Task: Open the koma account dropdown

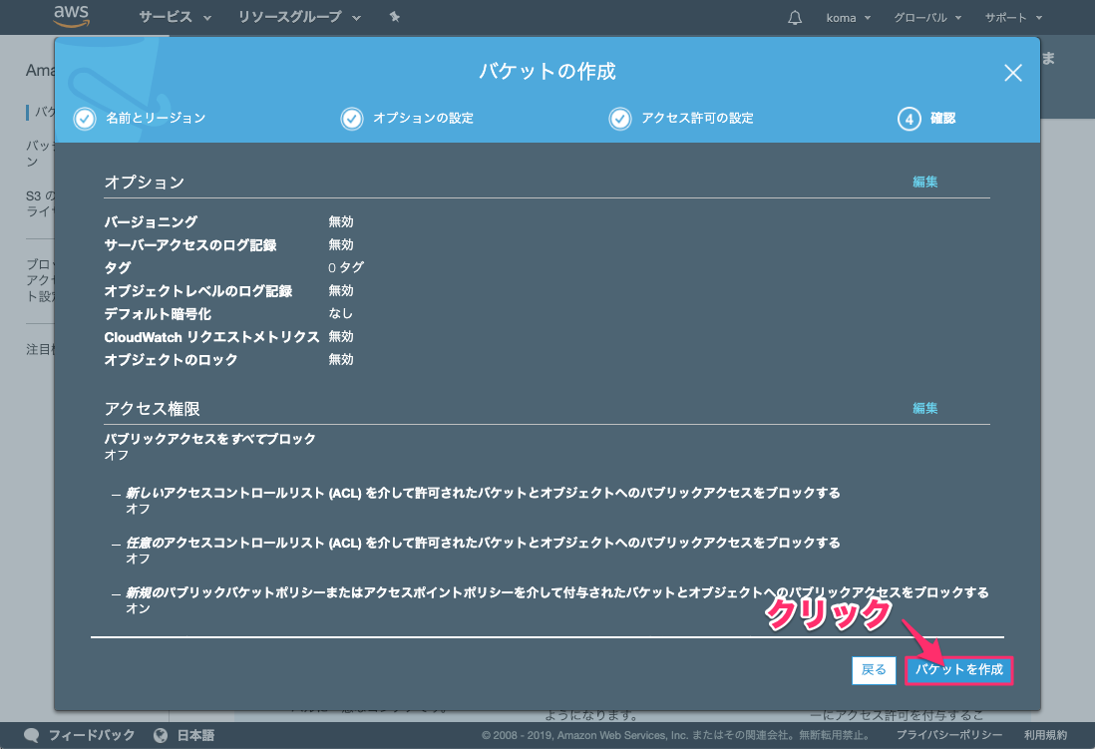Action: pyautogui.click(x=849, y=18)
